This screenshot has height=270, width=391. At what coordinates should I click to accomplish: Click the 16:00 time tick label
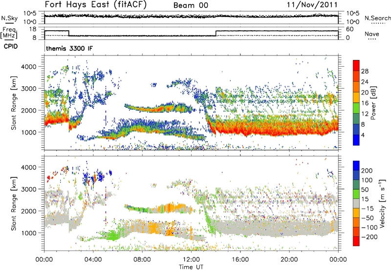click(x=240, y=260)
